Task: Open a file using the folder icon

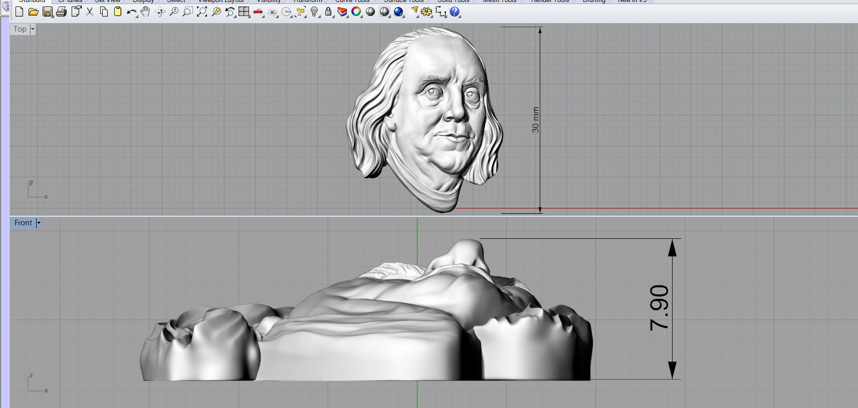Action: 34,12
